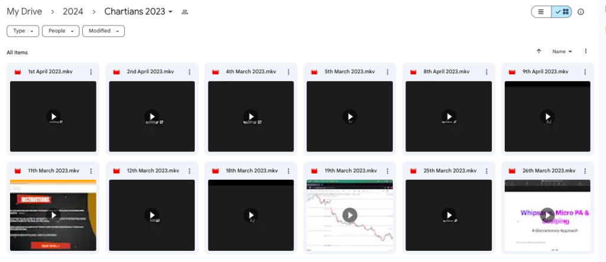Open the Chartians 2023 folder menu
The width and height of the screenshot is (606, 262).
click(138, 11)
